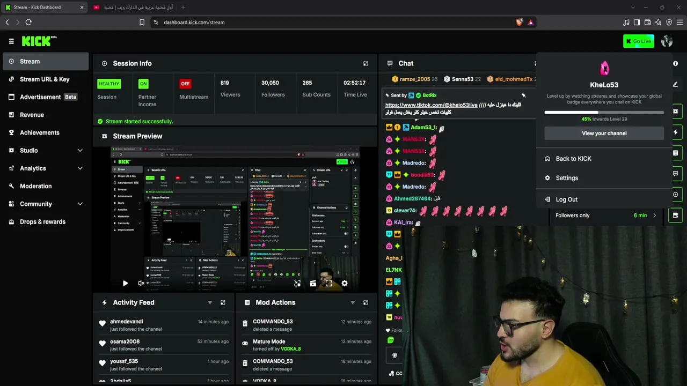687x386 pixels.
Task: Open the hamburger menu beside the KICK logo
Action: (11, 41)
